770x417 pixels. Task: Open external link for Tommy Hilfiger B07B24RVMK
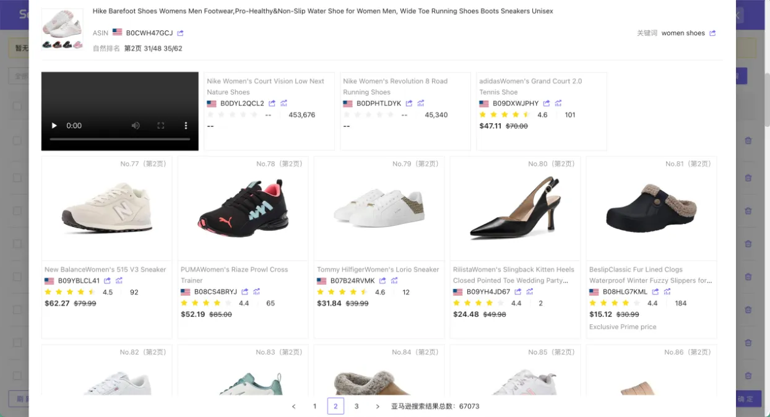pos(383,281)
